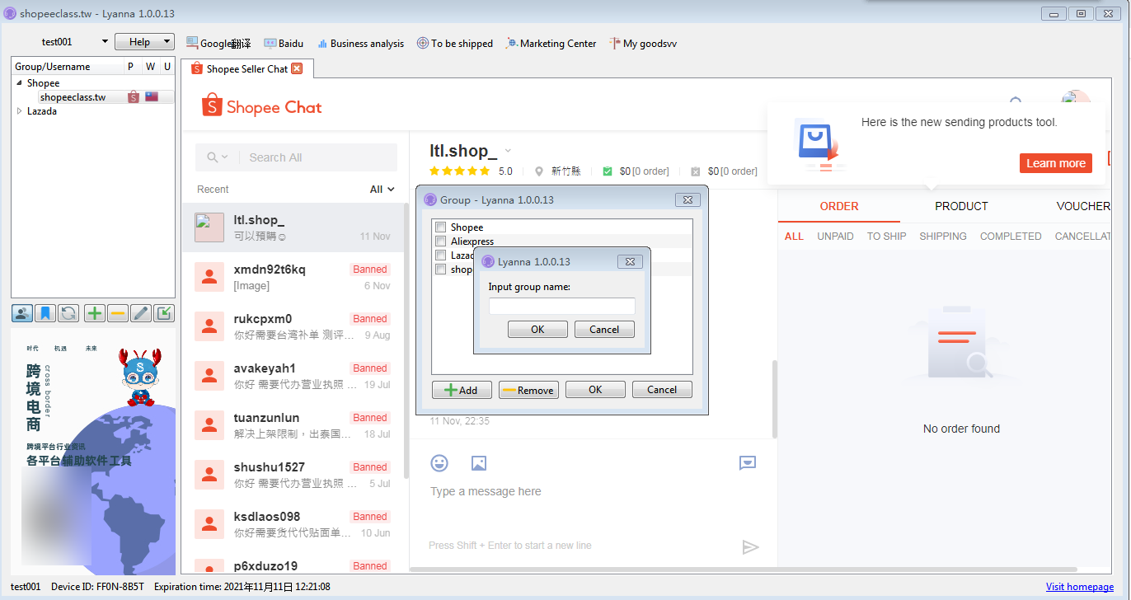
Task: Open Baidu shortcut in toolbar
Action: point(284,43)
